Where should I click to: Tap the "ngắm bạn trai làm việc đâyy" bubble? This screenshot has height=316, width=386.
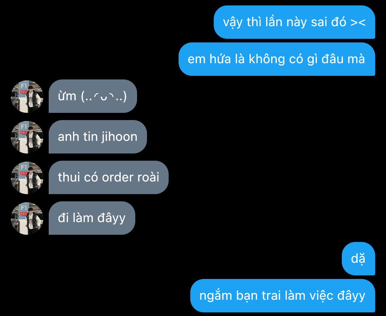pos(283,296)
